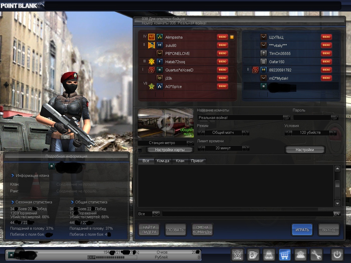351x263 pixels.
Task: Open the PB mission cards icon
Action: (253, 255)
